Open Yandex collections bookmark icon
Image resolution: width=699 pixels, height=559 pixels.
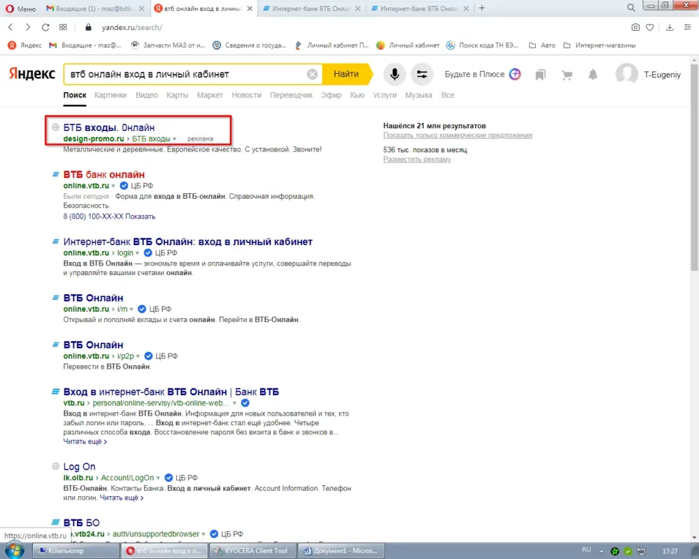[541, 74]
